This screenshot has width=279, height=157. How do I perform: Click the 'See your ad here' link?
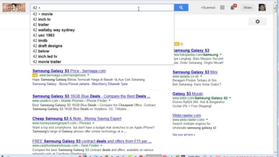[183, 135]
